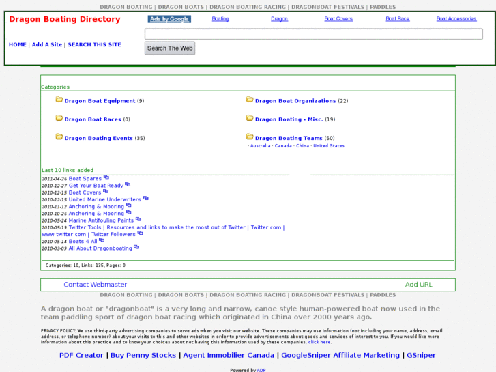Open new-window icon beside All About Dragonboating
Viewport: 496px width, 372px height.
coord(136,247)
